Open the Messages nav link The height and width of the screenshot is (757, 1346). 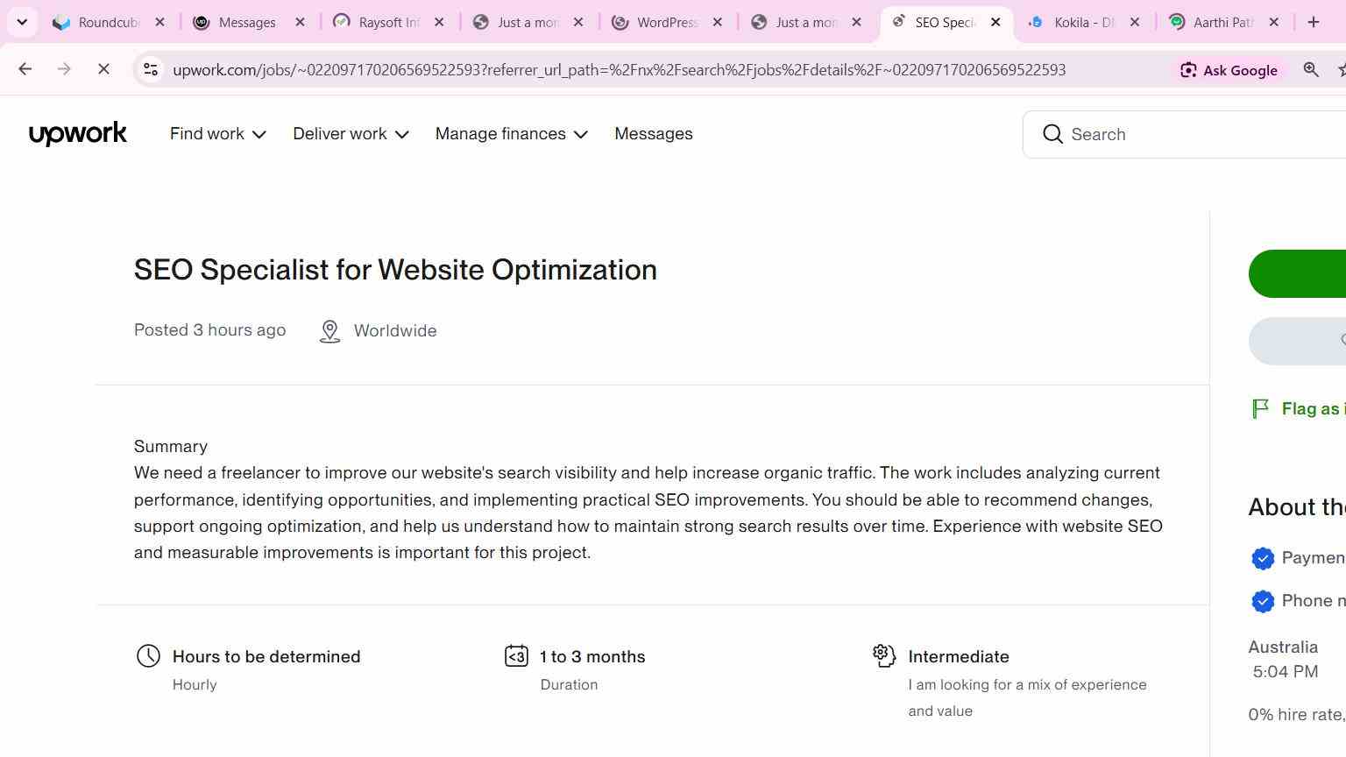pos(654,134)
